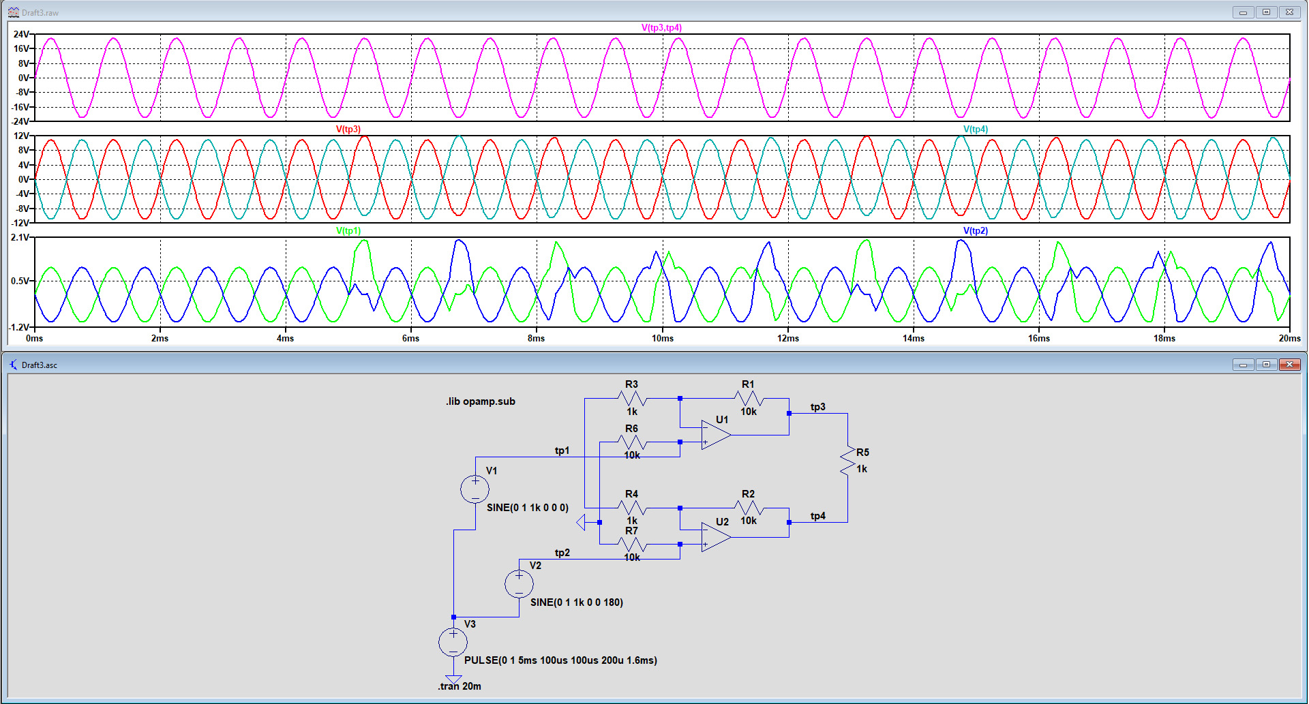Click the -1.2V axis label
The height and width of the screenshot is (704, 1309).
point(19,327)
